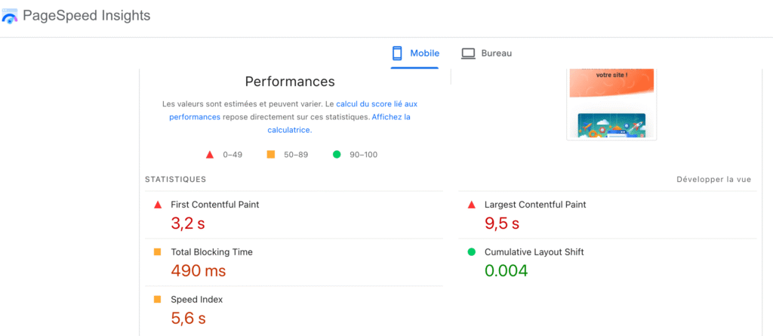Click the First Contentful Paint label

point(215,205)
